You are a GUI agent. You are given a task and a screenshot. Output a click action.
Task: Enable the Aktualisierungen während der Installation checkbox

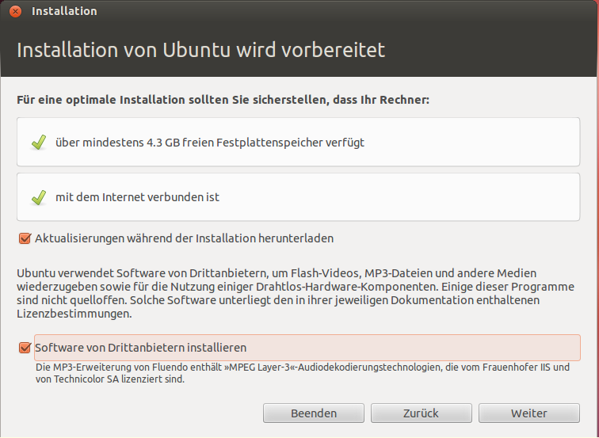click(25, 238)
